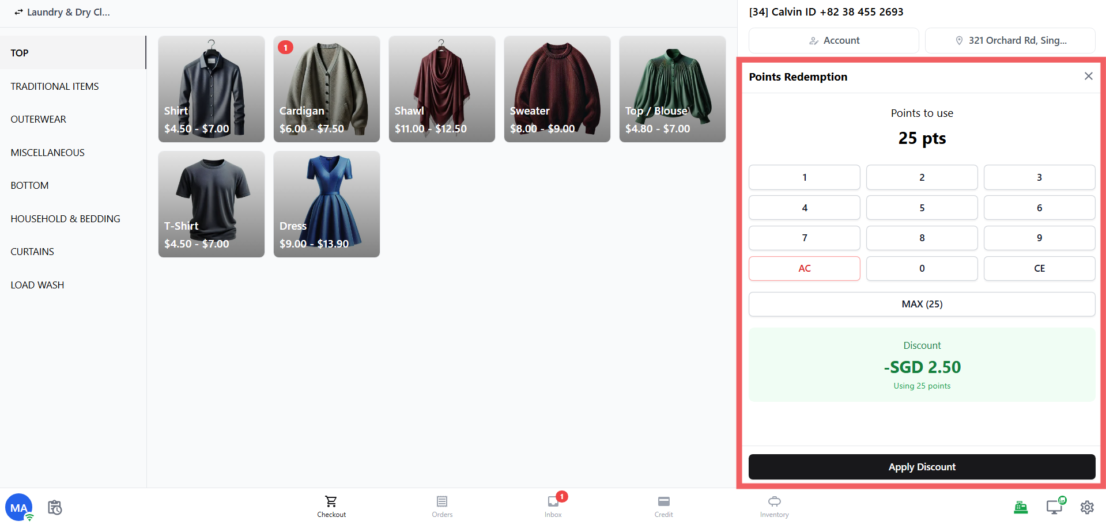Select the TOP category
This screenshot has height=525, width=1106.
click(x=73, y=53)
